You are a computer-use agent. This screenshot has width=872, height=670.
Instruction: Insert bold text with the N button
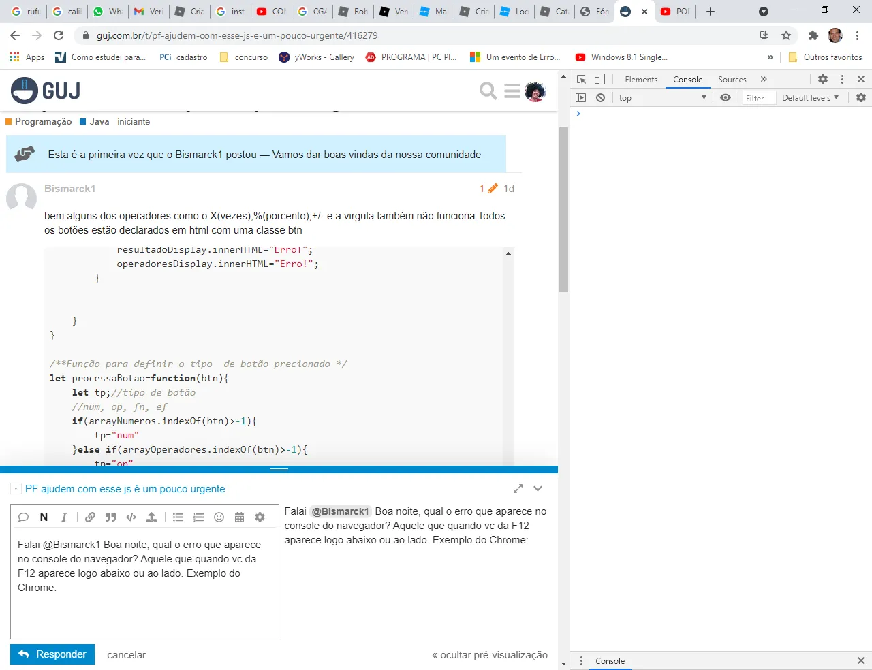44,517
